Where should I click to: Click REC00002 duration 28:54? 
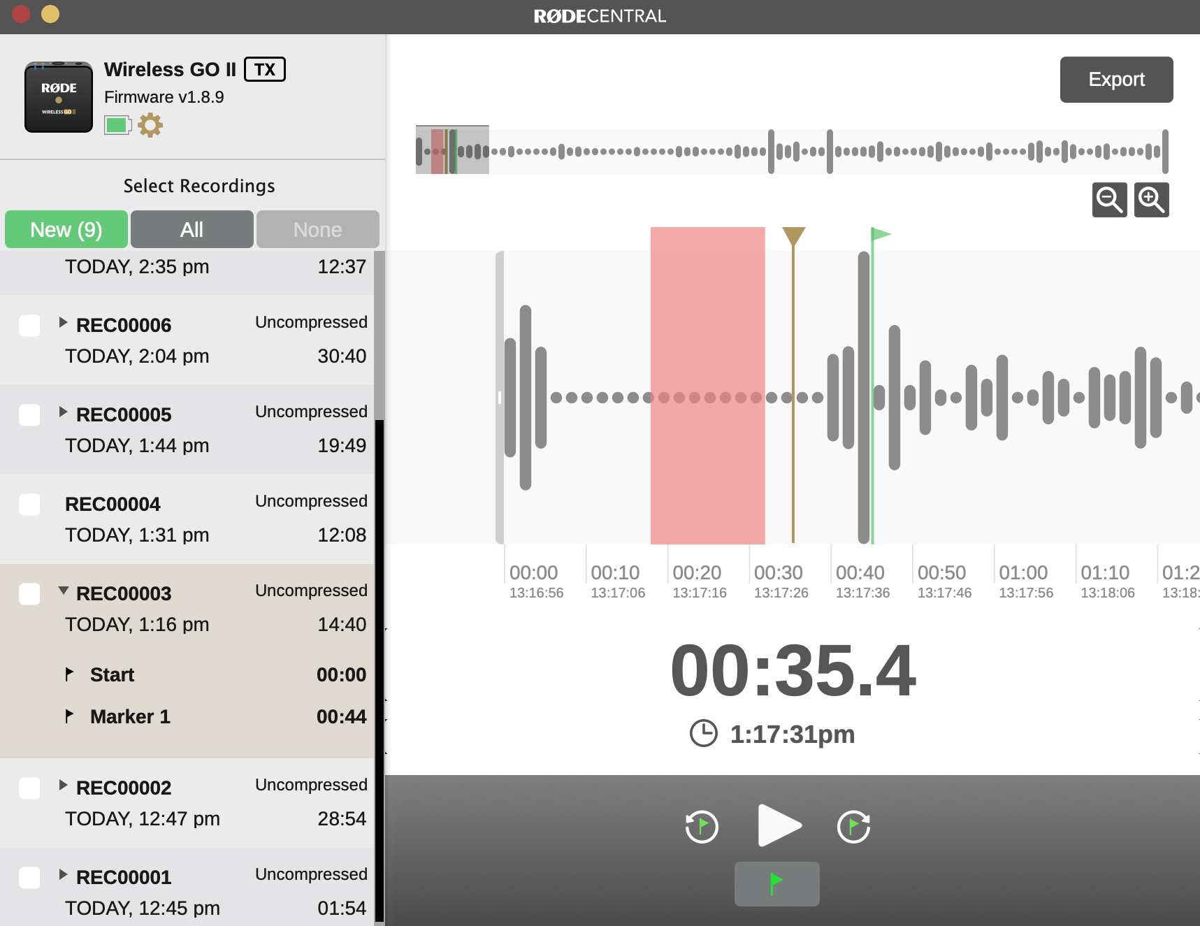click(342, 819)
